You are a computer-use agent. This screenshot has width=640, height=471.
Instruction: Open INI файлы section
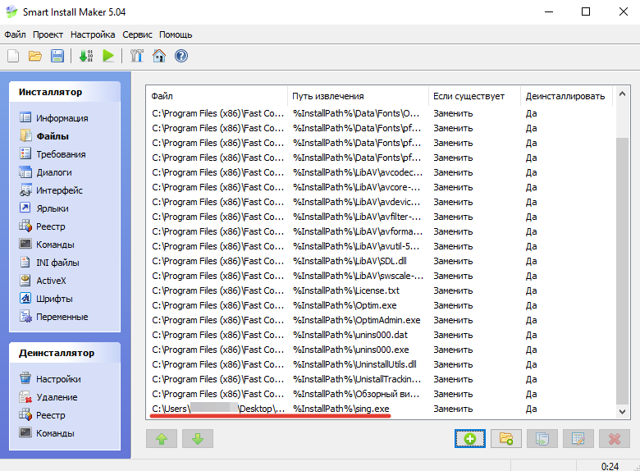click(49, 263)
